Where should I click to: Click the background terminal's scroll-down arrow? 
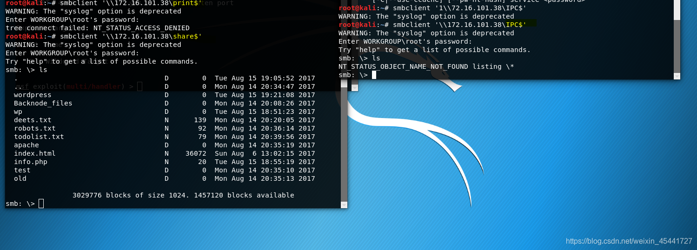[x=355, y=87]
